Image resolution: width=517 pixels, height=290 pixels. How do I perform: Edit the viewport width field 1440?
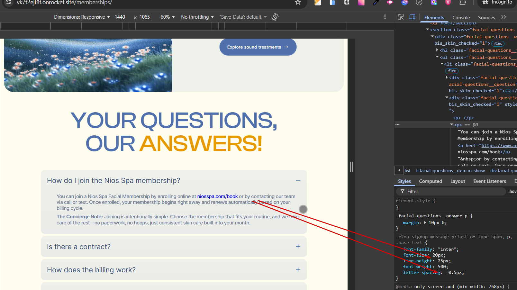[120, 17]
